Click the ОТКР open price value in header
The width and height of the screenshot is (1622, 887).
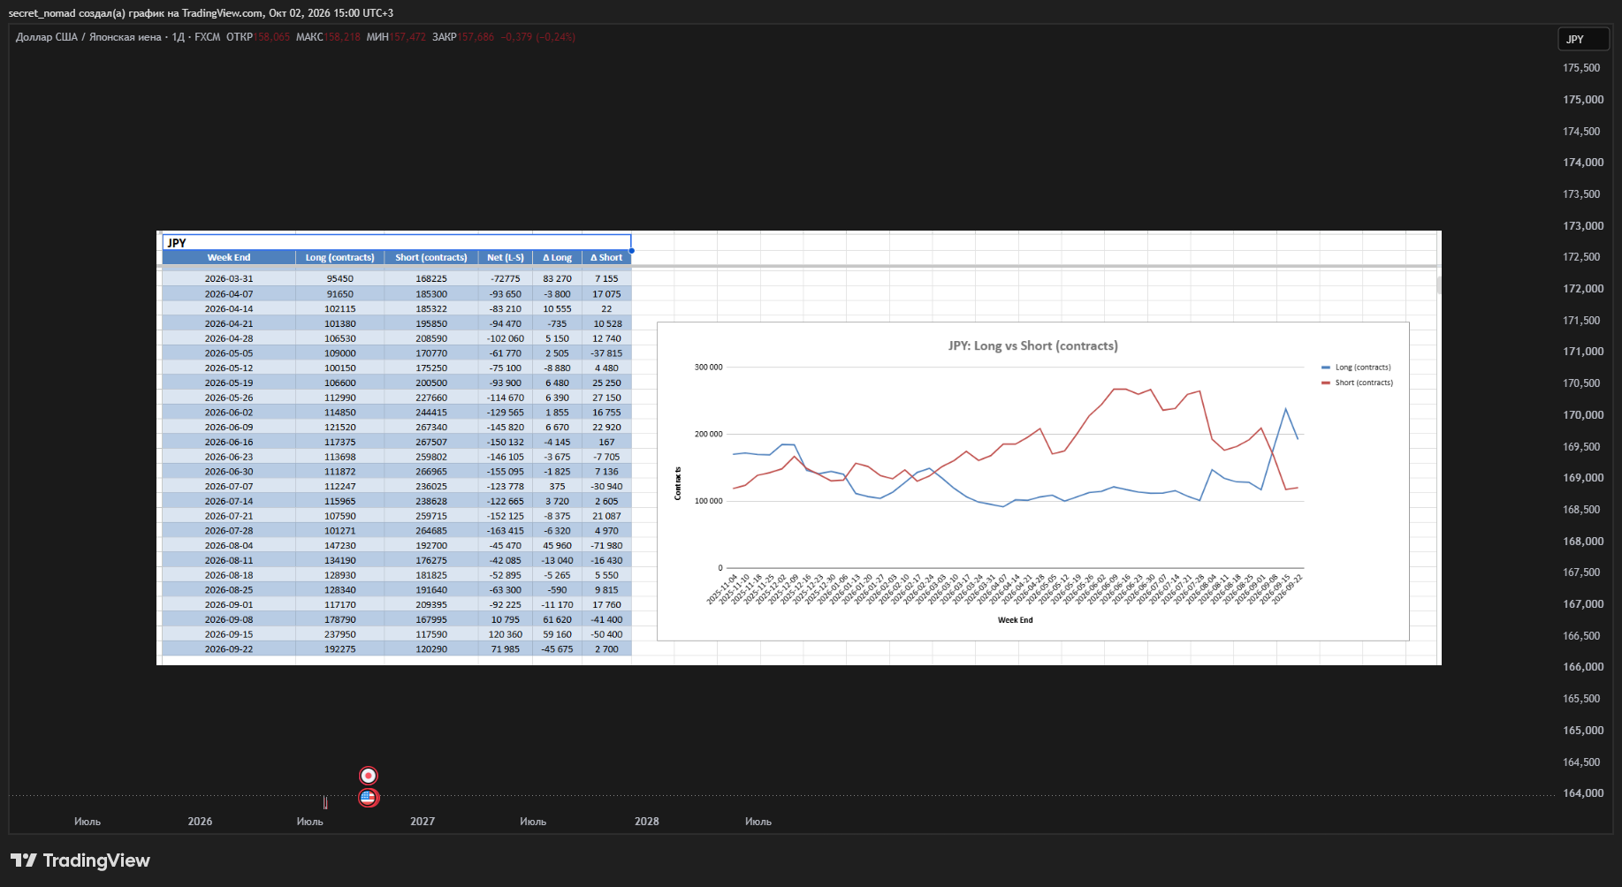tap(272, 37)
